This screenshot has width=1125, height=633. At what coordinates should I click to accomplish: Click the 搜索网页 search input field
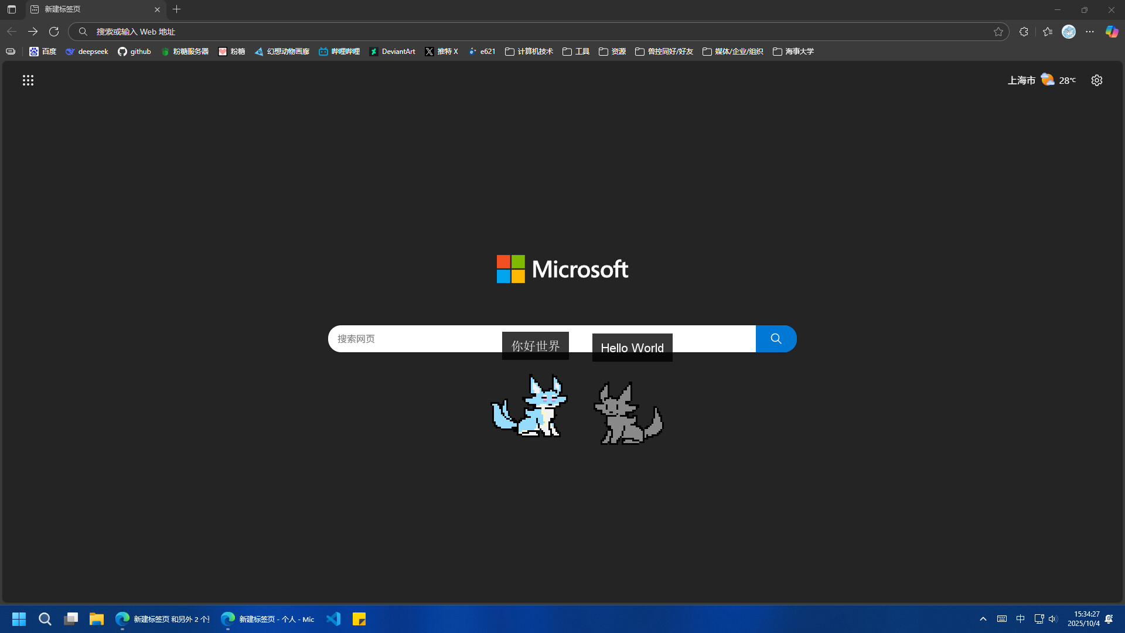click(410, 339)
